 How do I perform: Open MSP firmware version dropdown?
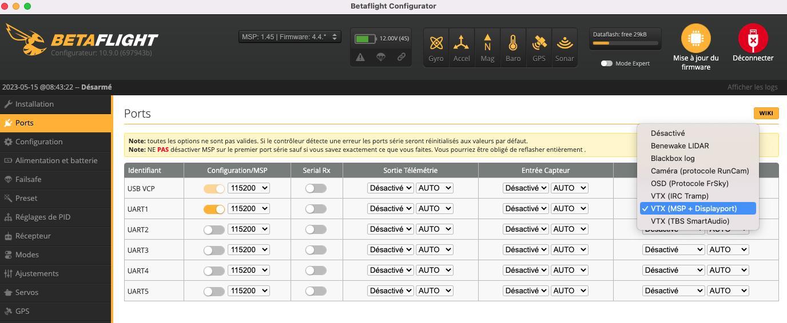(x=290, y=37)
